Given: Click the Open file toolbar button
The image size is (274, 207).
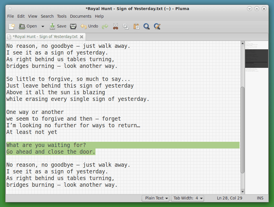Looking at the screenshot, I should pos(28,26).
